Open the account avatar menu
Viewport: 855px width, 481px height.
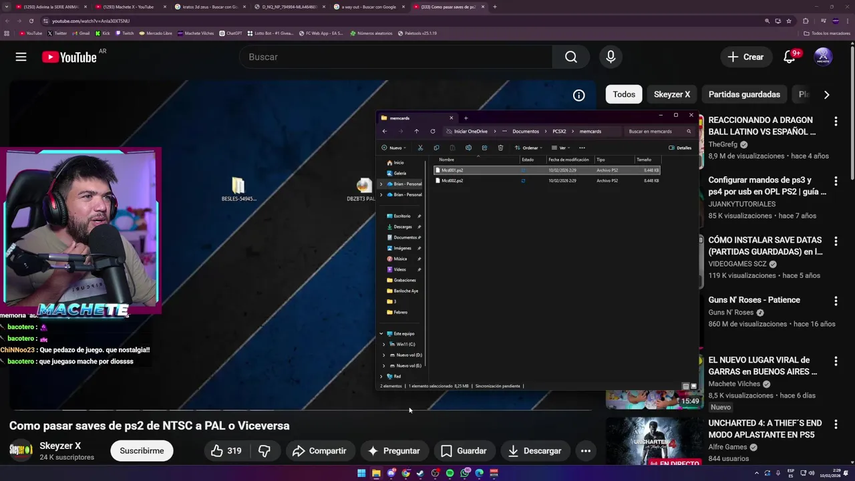pos(823,57)
